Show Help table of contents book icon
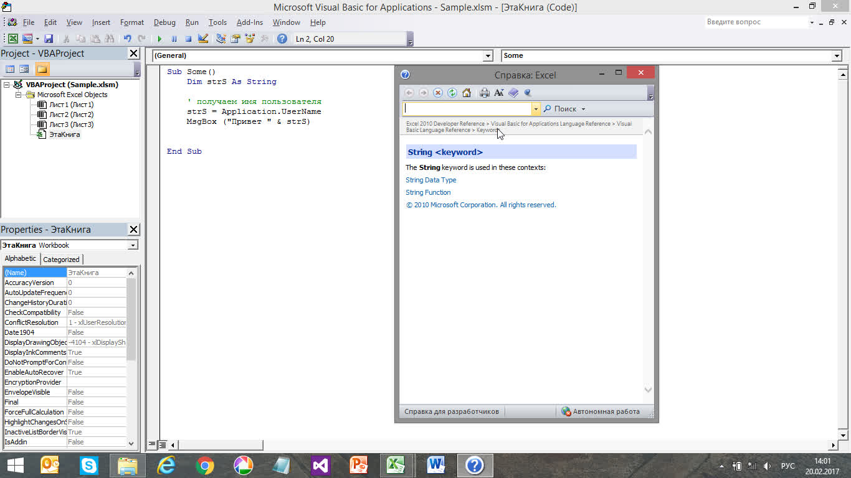This screenshot has width=851, height=478. tap(513, 93)
